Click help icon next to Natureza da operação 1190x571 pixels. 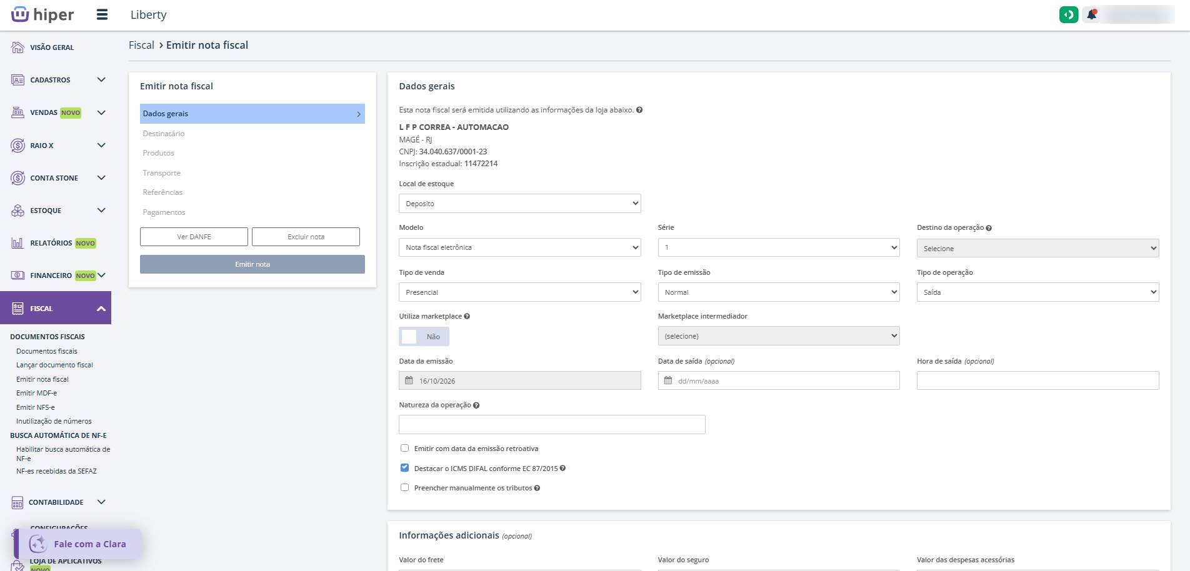(x=476, y=405)
